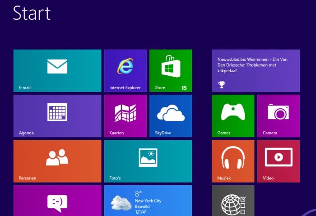The width and height of the screenshot is (316, 216).
Task: Open the Camera tile
Action: [x=279, y=116]
